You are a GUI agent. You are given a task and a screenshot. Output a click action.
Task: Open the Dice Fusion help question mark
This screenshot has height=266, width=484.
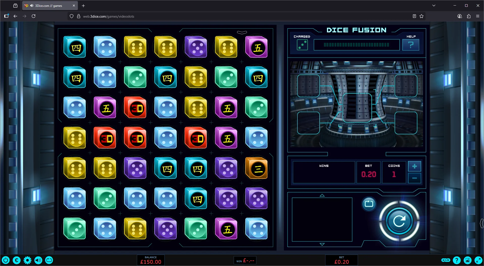click(411, 45)
